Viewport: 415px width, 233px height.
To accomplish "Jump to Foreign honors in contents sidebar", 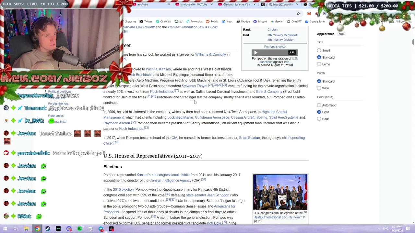I will tap(58, 104).
